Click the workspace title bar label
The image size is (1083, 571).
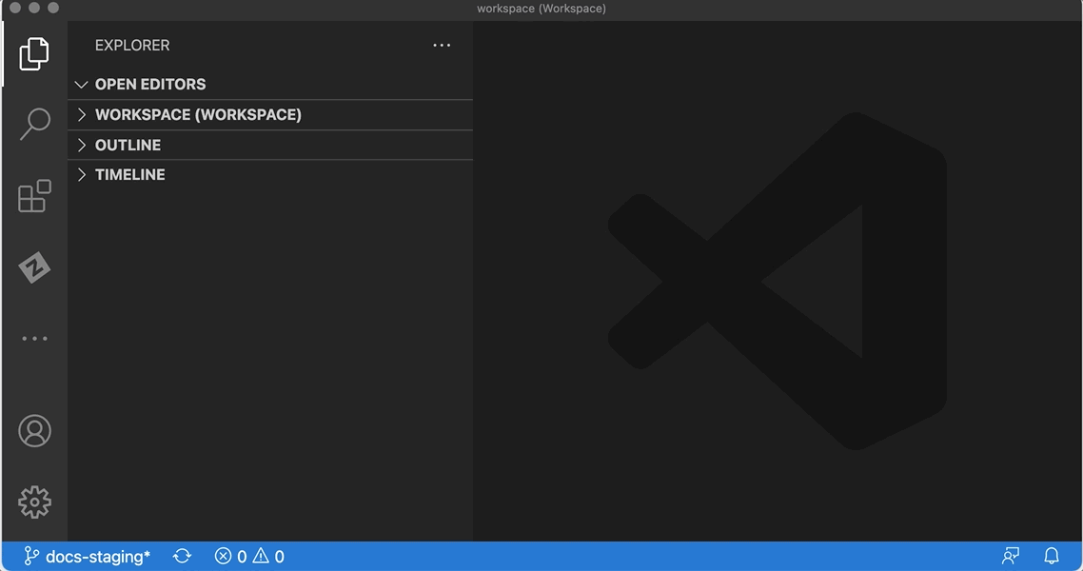click(x=541, y=9)
